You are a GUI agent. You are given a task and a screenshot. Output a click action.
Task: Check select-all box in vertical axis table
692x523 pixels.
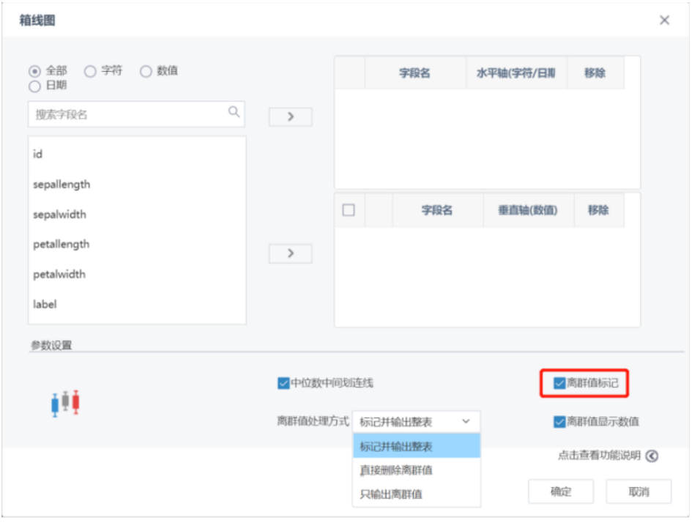348,209
